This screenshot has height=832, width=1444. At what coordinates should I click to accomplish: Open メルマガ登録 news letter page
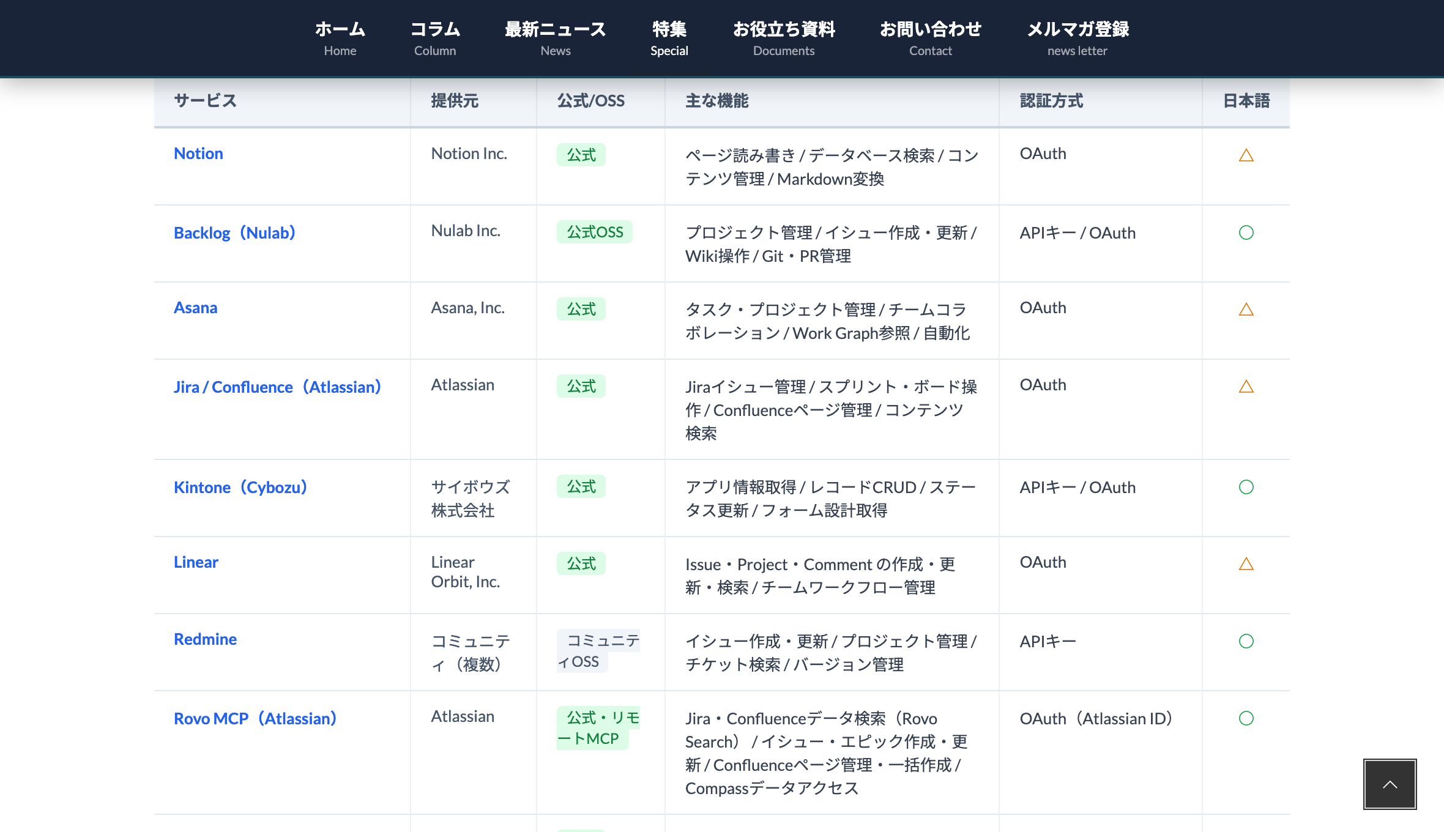pyautogui.click(x=1077, y=38)
